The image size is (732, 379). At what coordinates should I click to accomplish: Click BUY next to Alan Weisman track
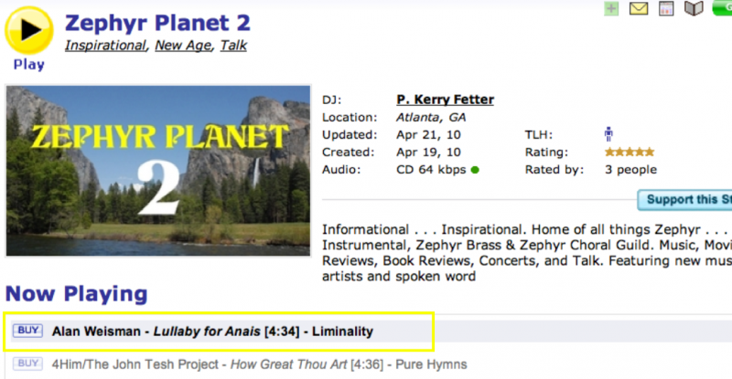[28, 331]
